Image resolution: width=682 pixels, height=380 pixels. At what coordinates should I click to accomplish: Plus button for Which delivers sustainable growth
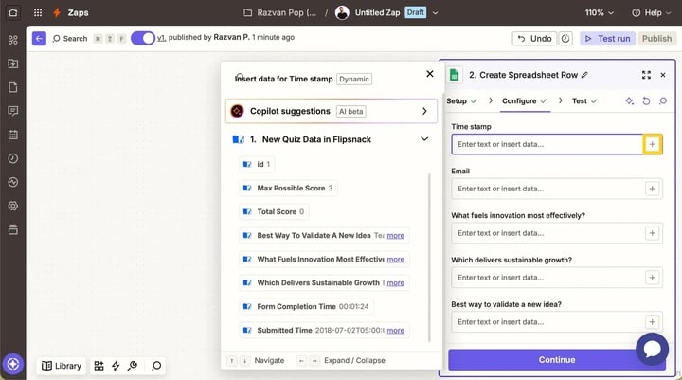(x=652, y=278)
